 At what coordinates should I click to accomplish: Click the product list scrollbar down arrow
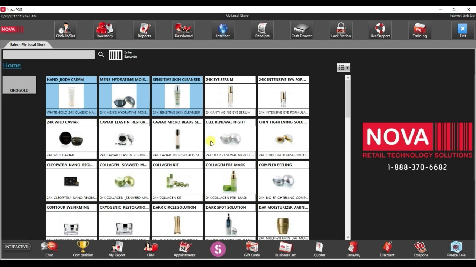[x=348, y=237]
